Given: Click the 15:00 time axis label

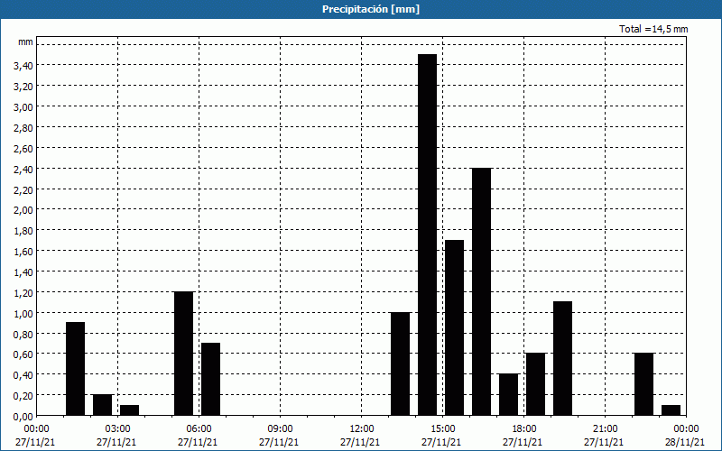Looking at the screenshot, I should (442, 429).
